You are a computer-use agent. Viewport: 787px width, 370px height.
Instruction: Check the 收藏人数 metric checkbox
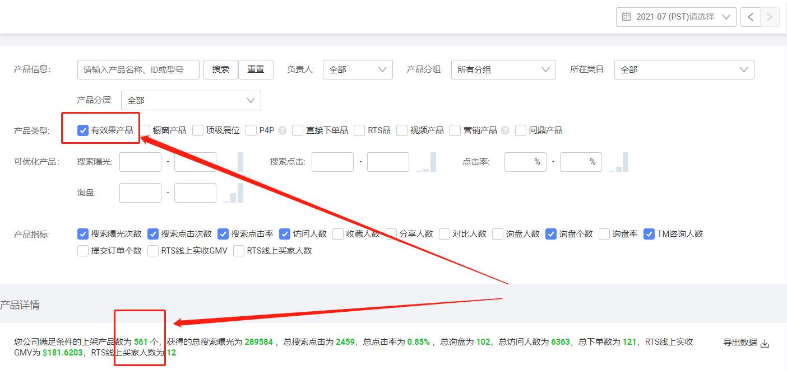pyautogui.click(x=338, y=234)
